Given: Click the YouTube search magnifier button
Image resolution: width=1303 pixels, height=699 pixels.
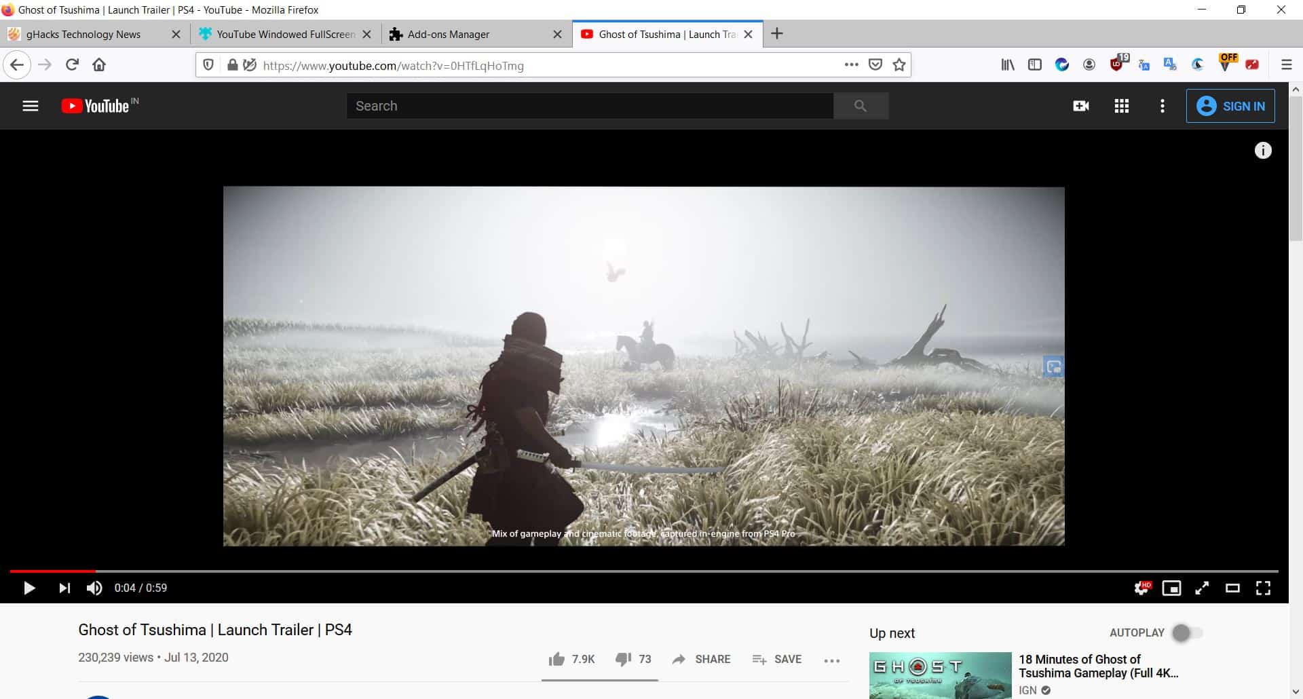Looking at the screenshot, I should (861, 106).
